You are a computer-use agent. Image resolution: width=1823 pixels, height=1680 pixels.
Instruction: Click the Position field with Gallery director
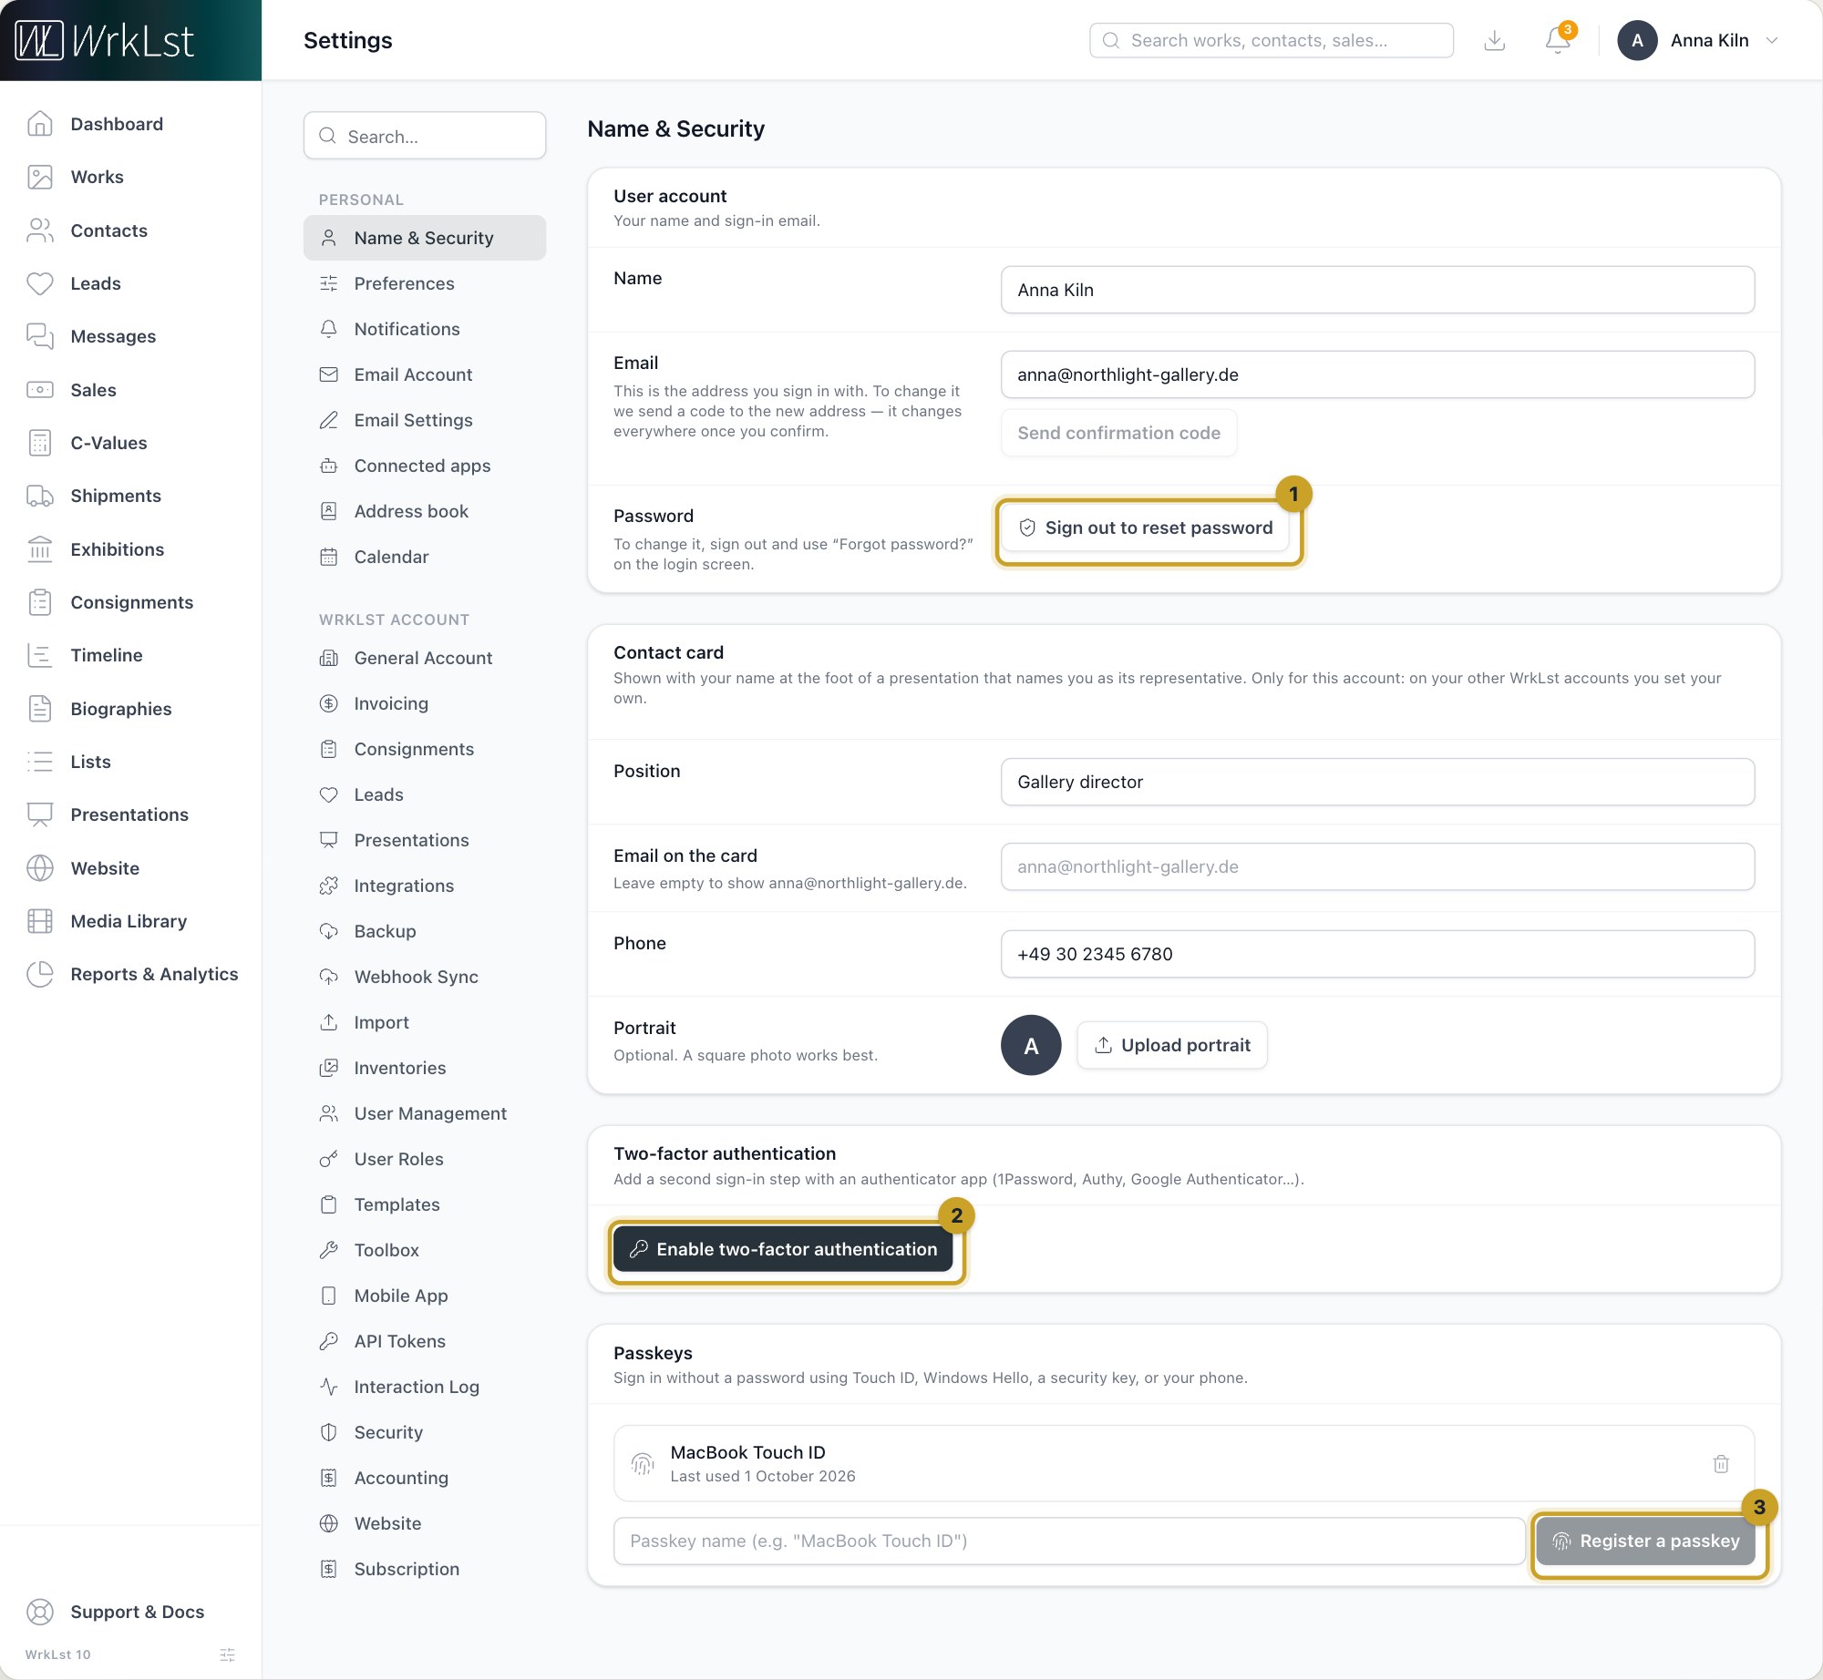pyautogui.click(x=1377, y=782)
